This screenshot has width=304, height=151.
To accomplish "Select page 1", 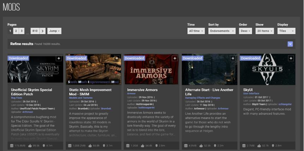I will tap(10, 31).
